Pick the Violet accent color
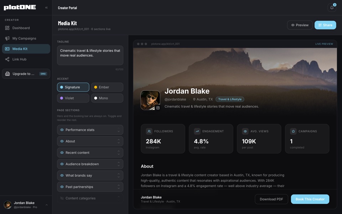Viewport: 342px width, 214px height. 73,98
